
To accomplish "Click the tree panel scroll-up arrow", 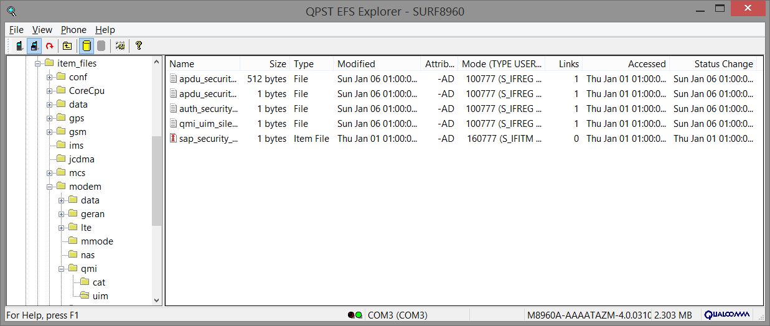I will [156, 62].
